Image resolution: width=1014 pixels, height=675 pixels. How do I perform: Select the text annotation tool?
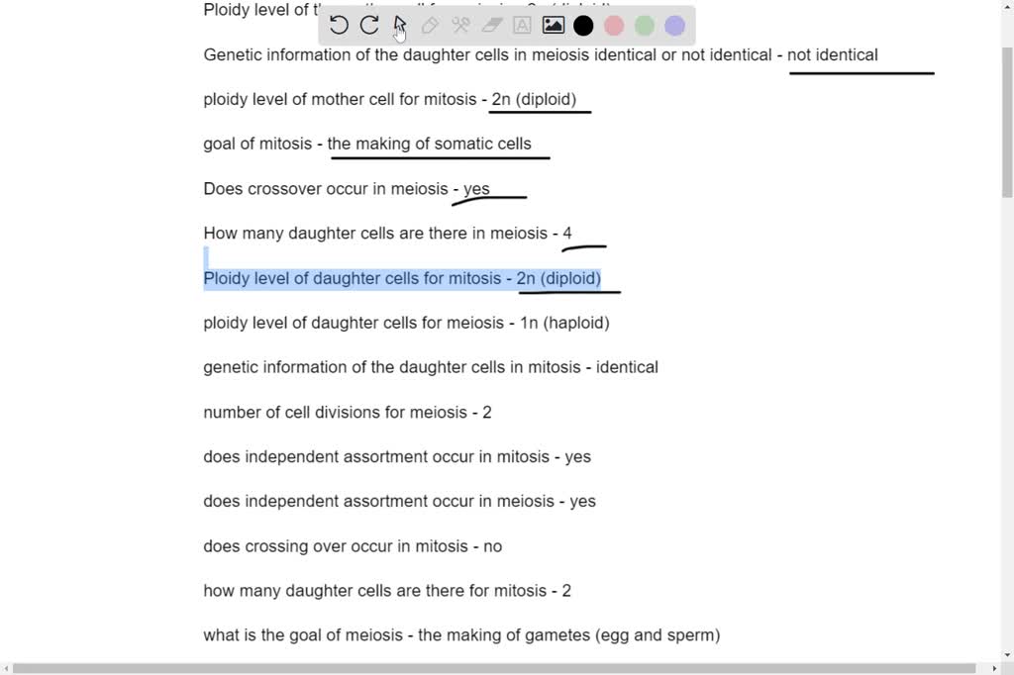522,25
